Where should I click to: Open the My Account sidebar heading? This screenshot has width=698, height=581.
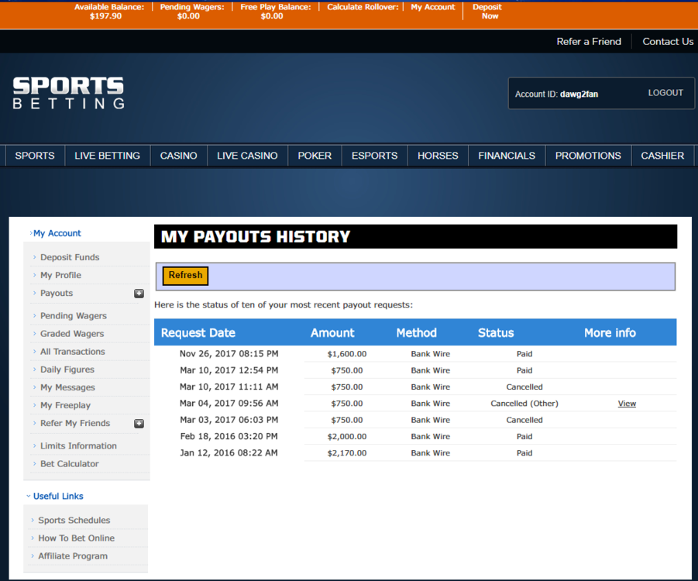click(56, 233)
